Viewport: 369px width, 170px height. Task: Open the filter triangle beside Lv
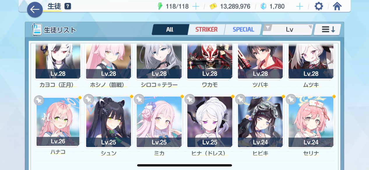[268, 28]
